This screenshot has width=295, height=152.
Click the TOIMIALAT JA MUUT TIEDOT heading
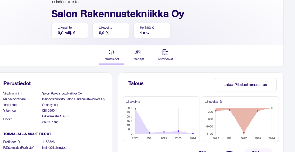click(x=27, y=134)
